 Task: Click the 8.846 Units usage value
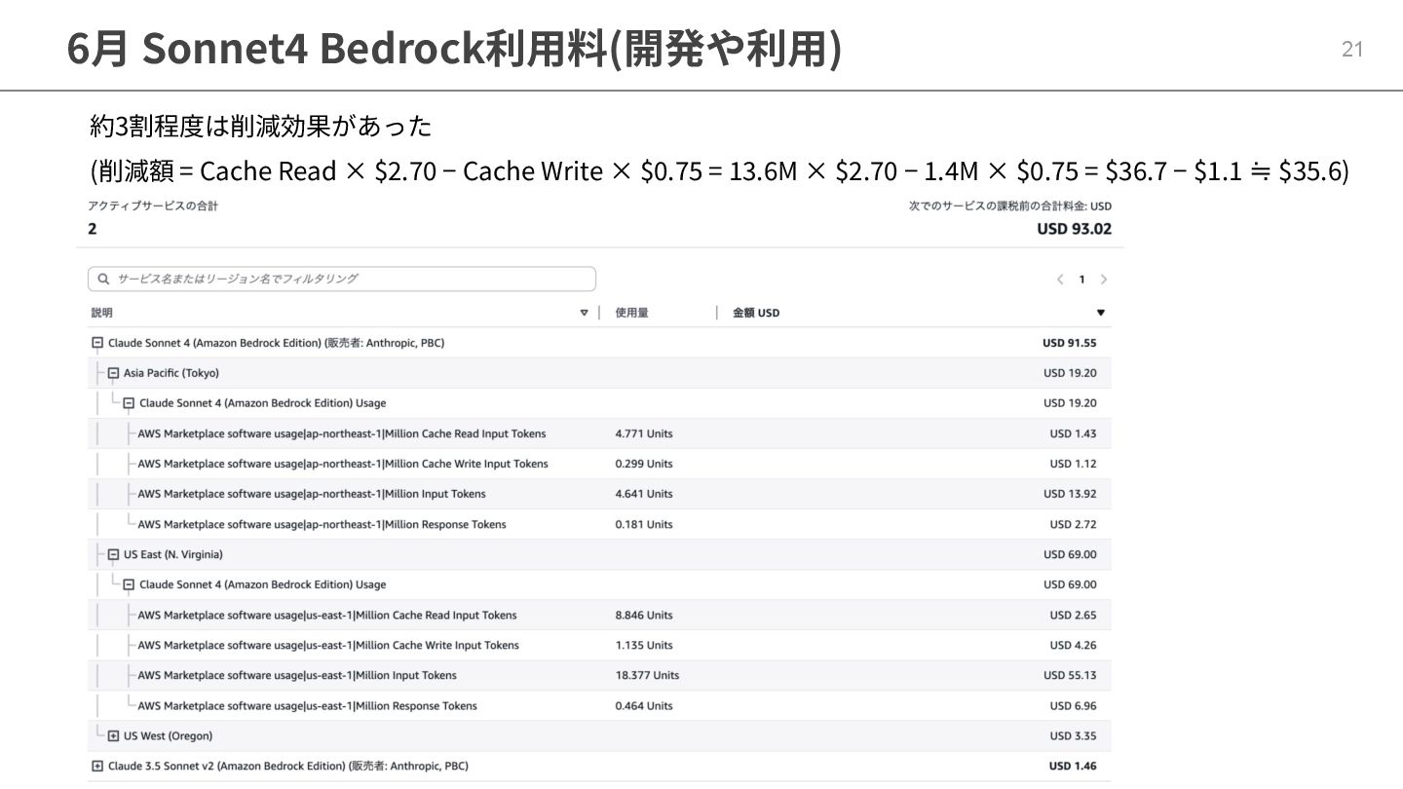(x=644, y=615)
